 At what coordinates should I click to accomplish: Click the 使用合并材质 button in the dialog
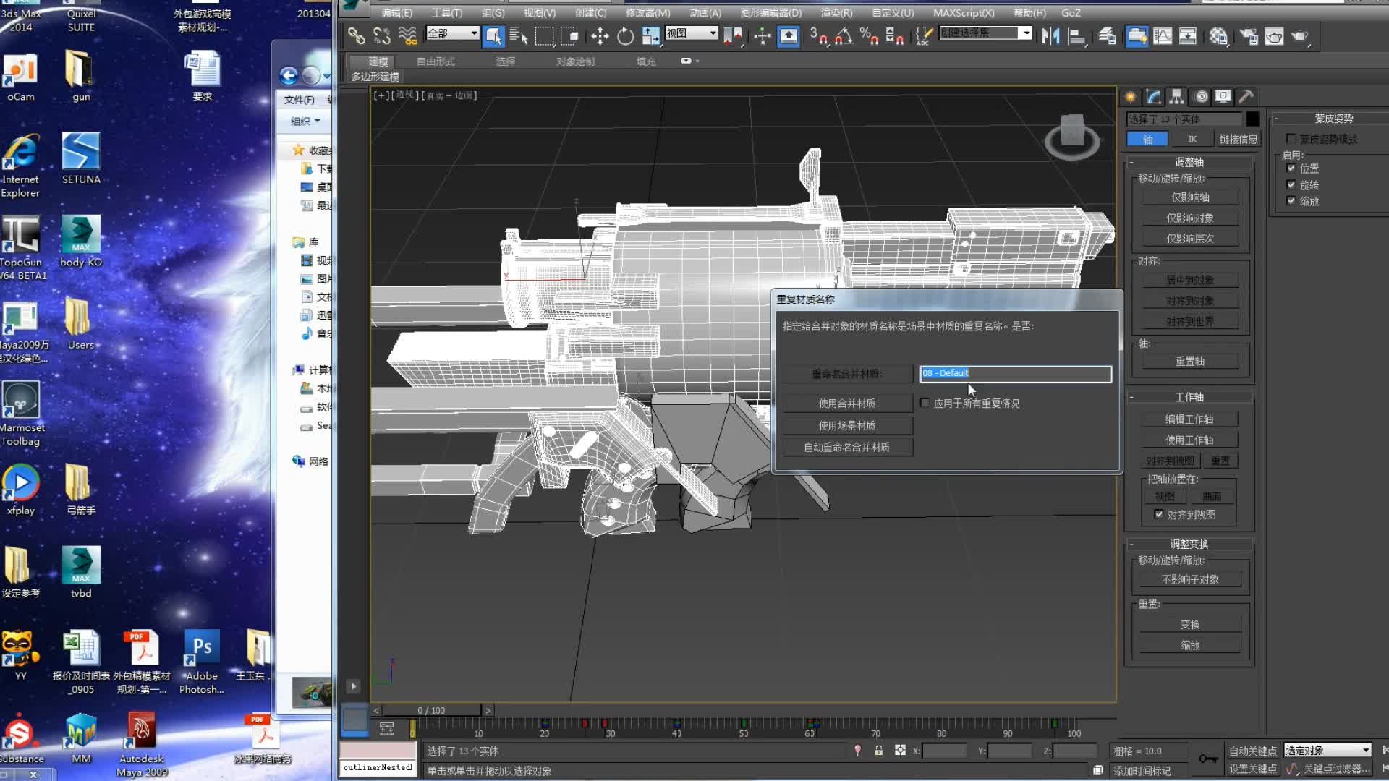847,403
